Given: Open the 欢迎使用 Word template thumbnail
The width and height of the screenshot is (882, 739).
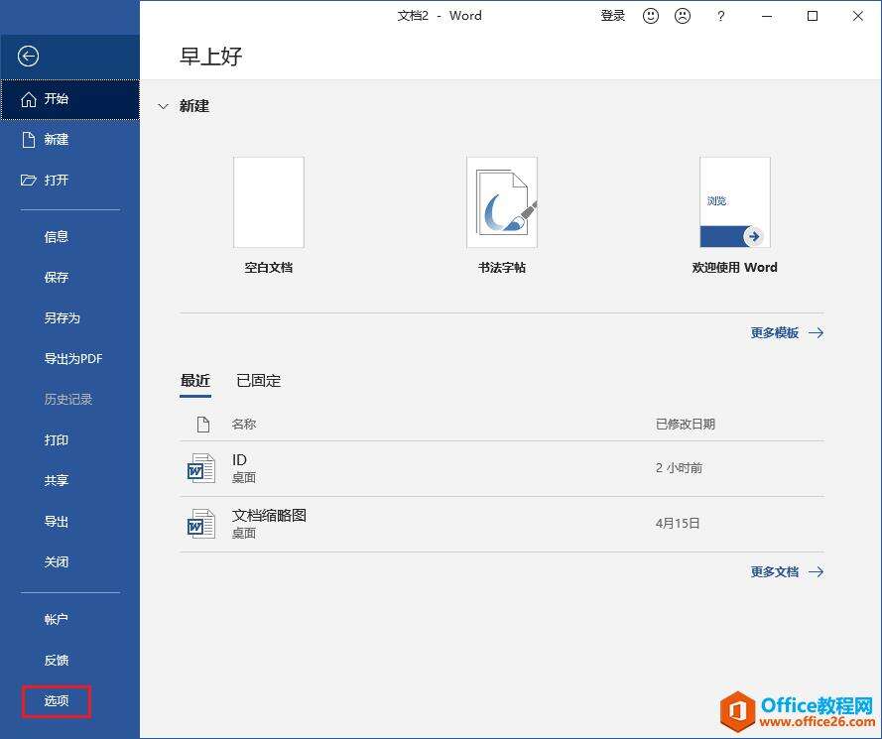Looking at the screenshot, I should click(x=735, y=202).
